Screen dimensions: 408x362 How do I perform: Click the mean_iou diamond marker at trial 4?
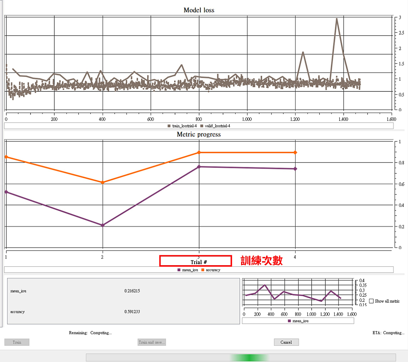(x=295, y=169)
